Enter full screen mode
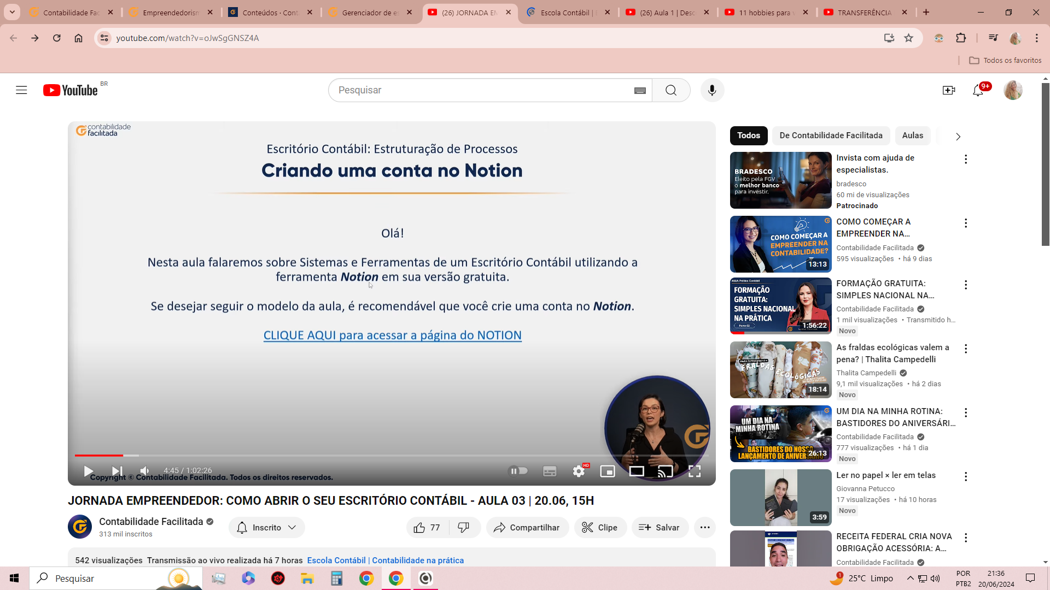This screenshot has width=1050, height=590. point(695,471)
